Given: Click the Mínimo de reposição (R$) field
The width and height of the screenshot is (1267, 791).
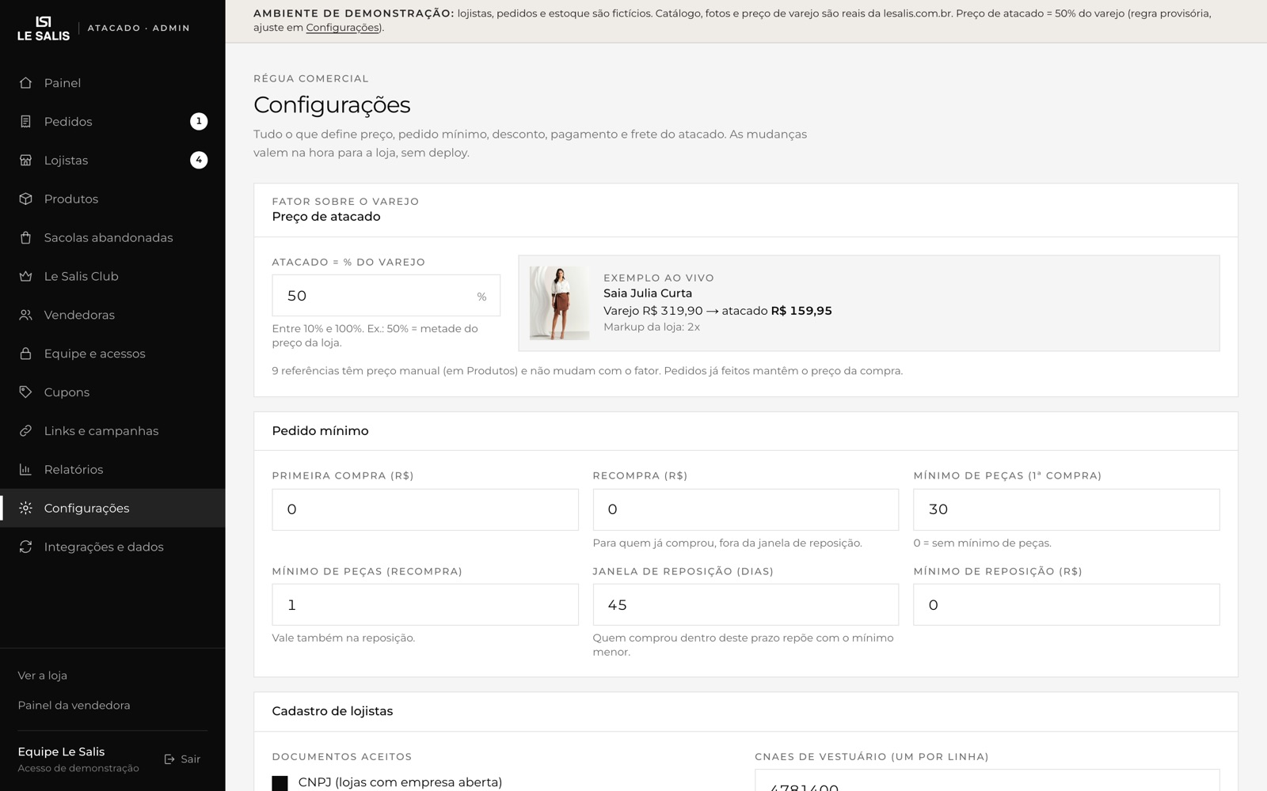Looking at the screenshot, I should 1067,605.
